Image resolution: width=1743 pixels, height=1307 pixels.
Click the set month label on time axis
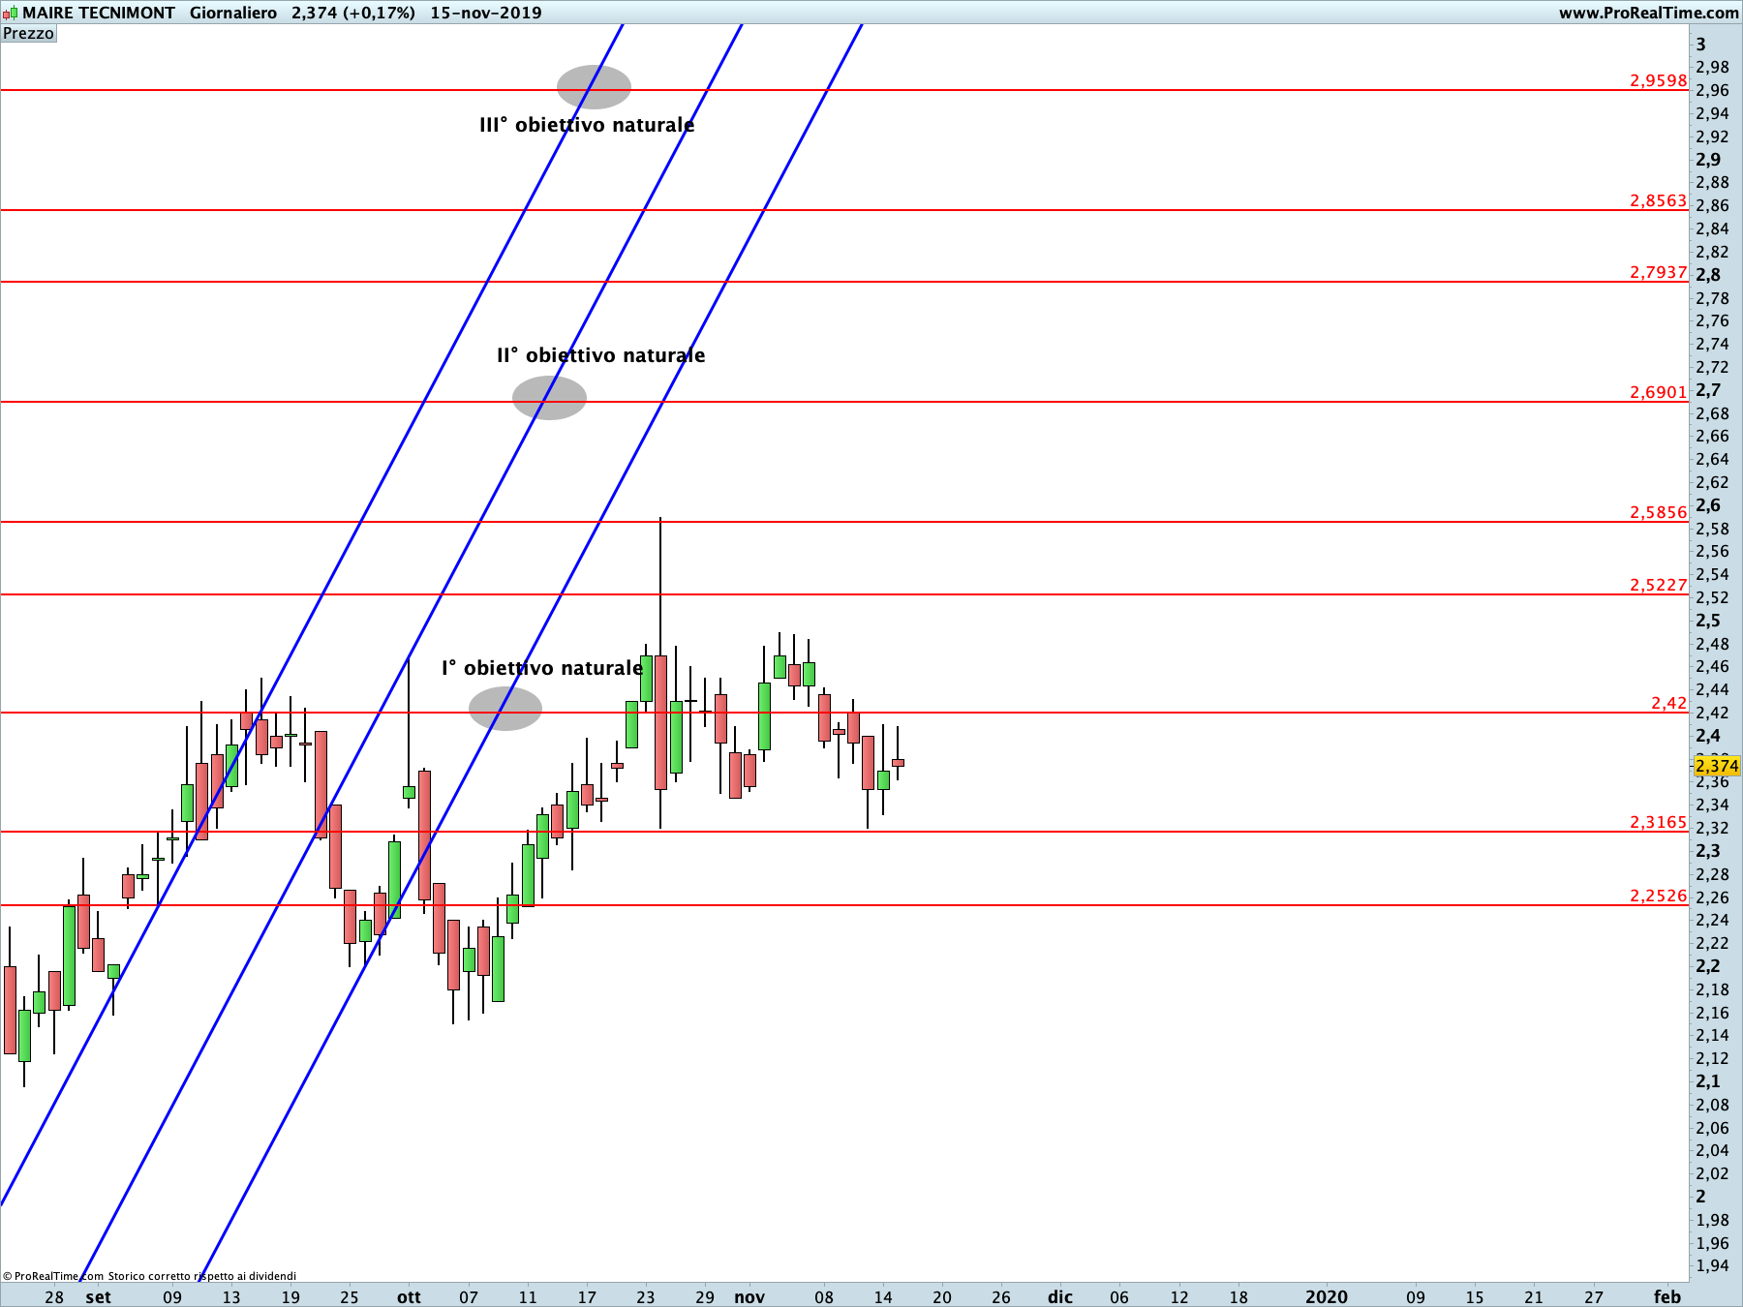[98, 1296]
